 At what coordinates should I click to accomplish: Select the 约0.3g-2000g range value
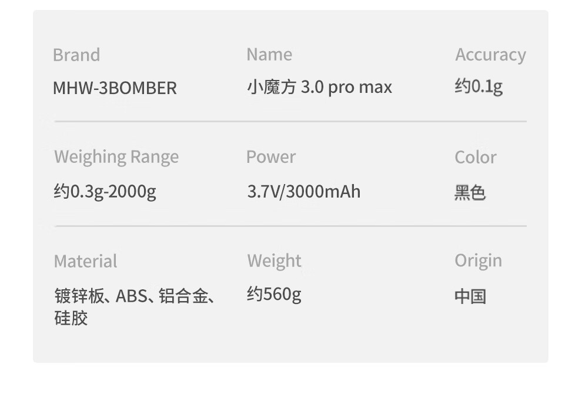tap(105, 191)
